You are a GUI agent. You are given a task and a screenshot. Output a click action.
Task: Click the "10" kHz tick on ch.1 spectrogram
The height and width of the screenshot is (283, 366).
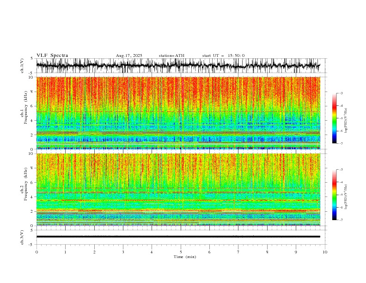pyautogui.click(x=31, y=77)
